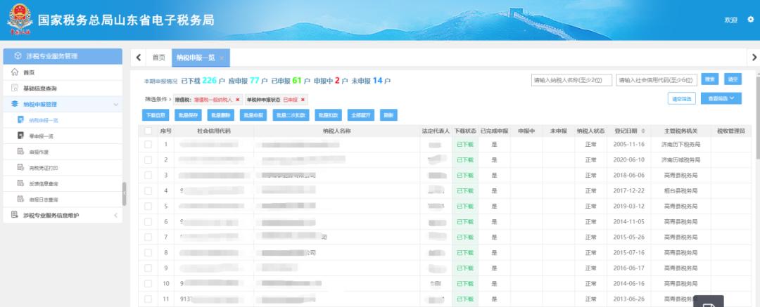Click the 基础信息查询 sidebar icon
Screen dimensions: 760x307
15,88
